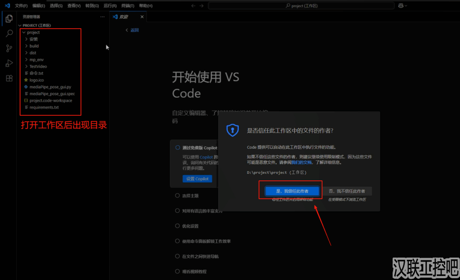Click the go back arrow in title bar
The width and height of the screenshot is (460, 280).
[x=193, y=5]
